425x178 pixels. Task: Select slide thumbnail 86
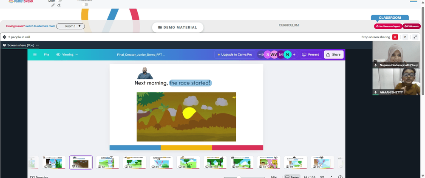(215, 162)
